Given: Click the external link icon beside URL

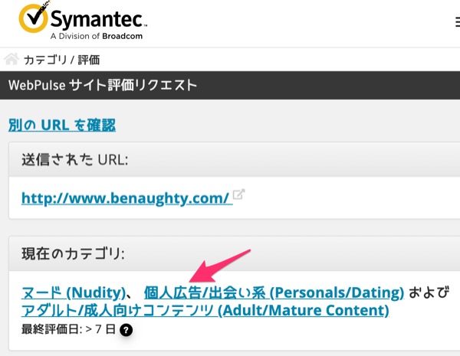Looking at the screenshot, I should tap(238, 194).
